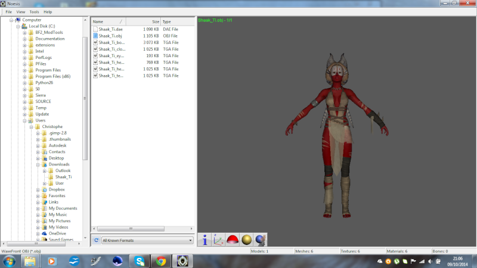Collapse the Local Disk (C:) node
The height and width of the screenshot is (268, 477).
tap(18, 26)
